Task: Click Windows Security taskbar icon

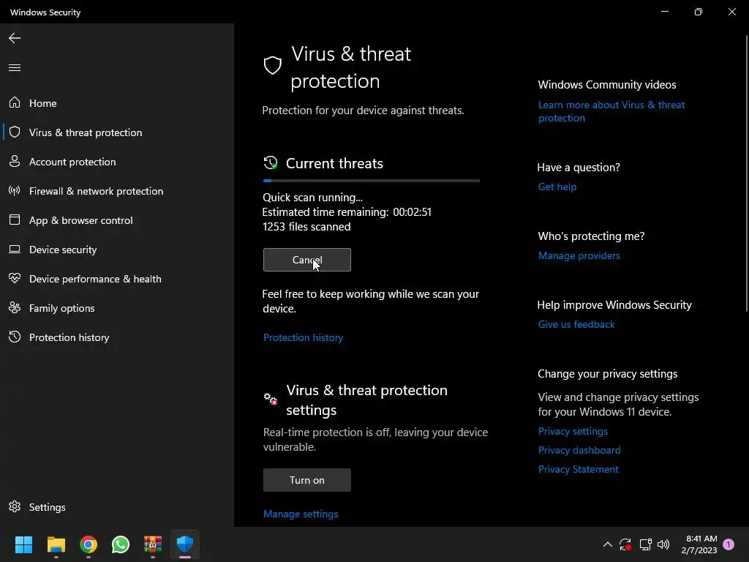Action: [x=185, y=544]
